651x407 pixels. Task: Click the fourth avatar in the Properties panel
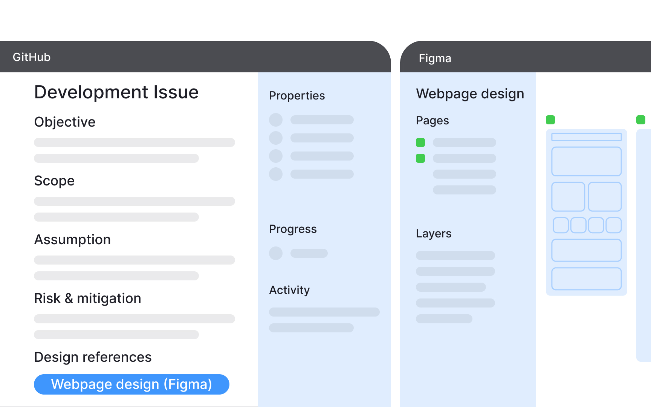pos(275,174)
